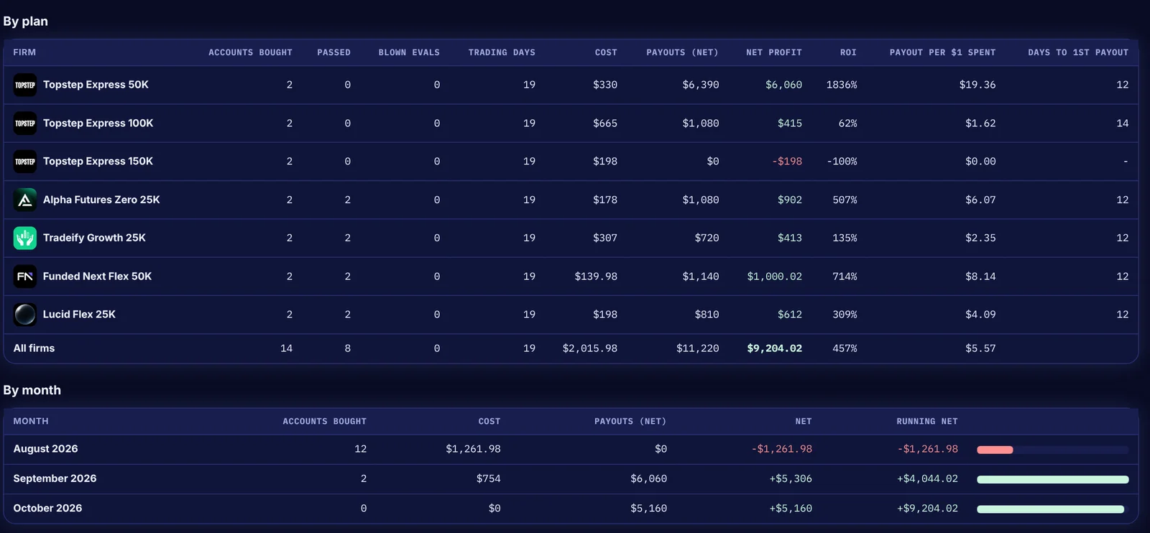Click the TRADING DAYS column header
The width and height of the screenshot is (1150, 533).
click(502, 52)
